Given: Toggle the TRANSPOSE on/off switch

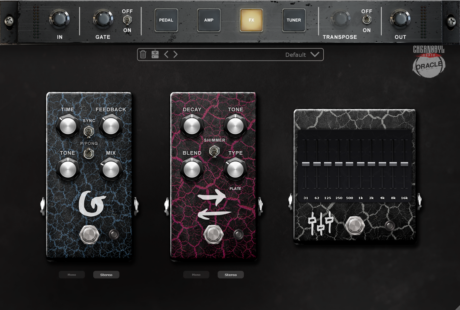Looking at the screenshot, I should pyautogui.click(x=367, y=20).
